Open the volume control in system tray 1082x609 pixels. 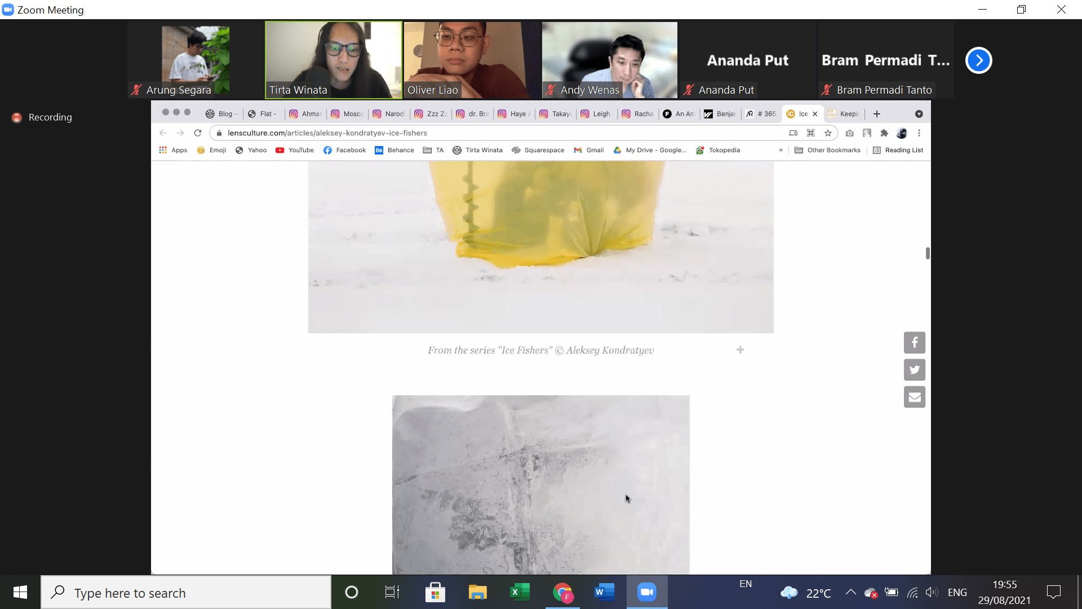coord(932,592)
